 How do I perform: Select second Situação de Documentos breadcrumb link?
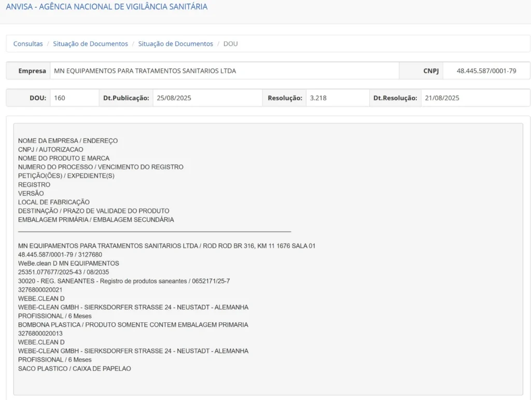coord(175,44)
